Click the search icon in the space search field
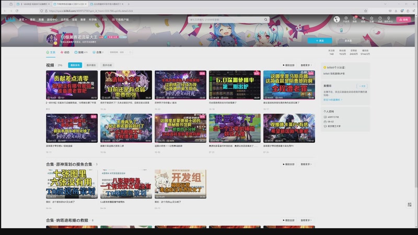The image size is (418, 235). pyautogui.click(x=130, y=52)
